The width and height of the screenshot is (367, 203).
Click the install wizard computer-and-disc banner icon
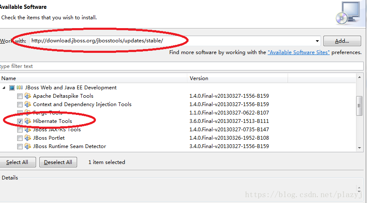point(348,13)
